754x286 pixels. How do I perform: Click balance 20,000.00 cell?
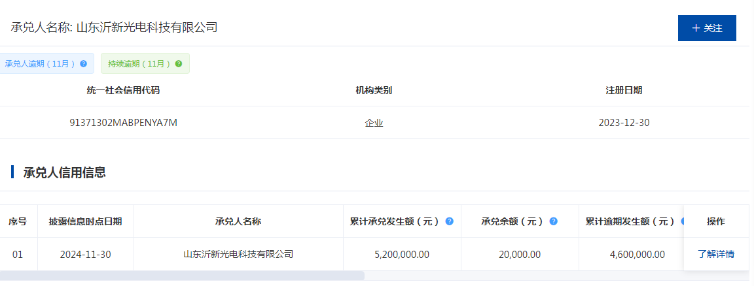coord(520,254)
